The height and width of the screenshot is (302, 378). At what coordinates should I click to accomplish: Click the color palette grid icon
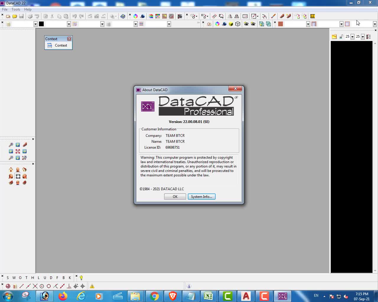158,16
